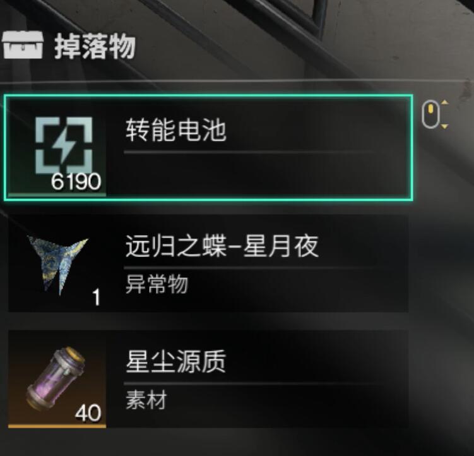This screenshot has height=456, width=474.
Task: Click the divider line under 远归之蝶-星月夜 name
Action: click(248, 268)
